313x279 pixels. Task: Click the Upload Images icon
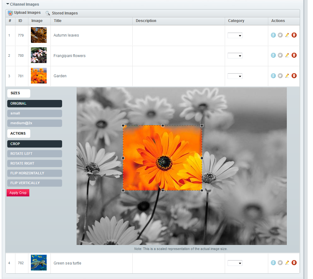click(x=10, y=13)
